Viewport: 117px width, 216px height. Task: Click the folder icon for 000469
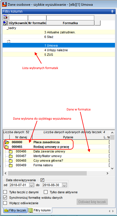(11, 165)
